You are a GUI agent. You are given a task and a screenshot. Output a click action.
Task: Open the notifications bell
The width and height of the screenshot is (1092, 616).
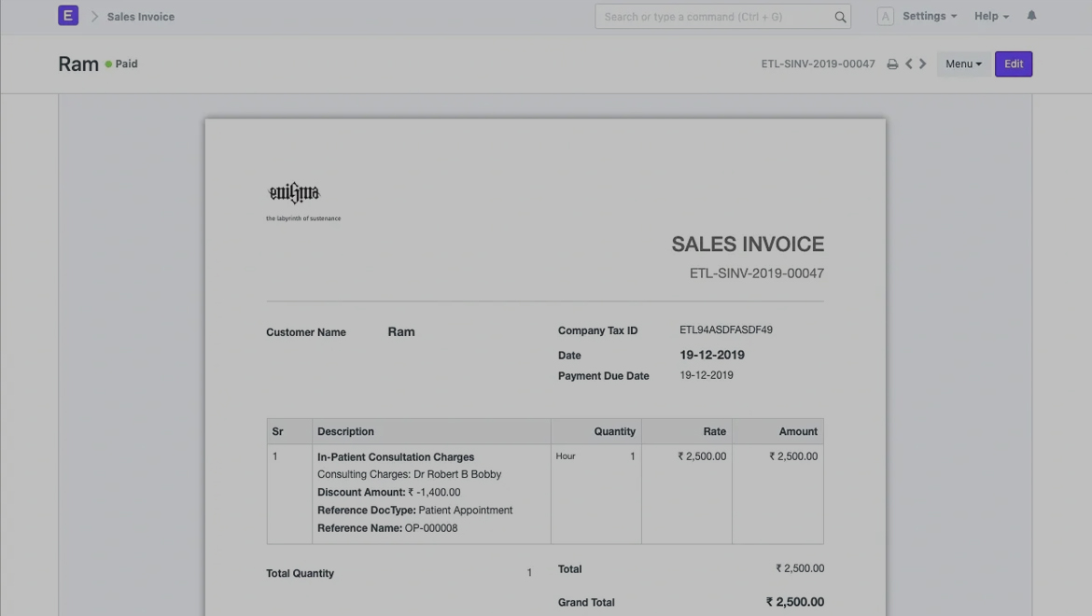pos(1031,16)
